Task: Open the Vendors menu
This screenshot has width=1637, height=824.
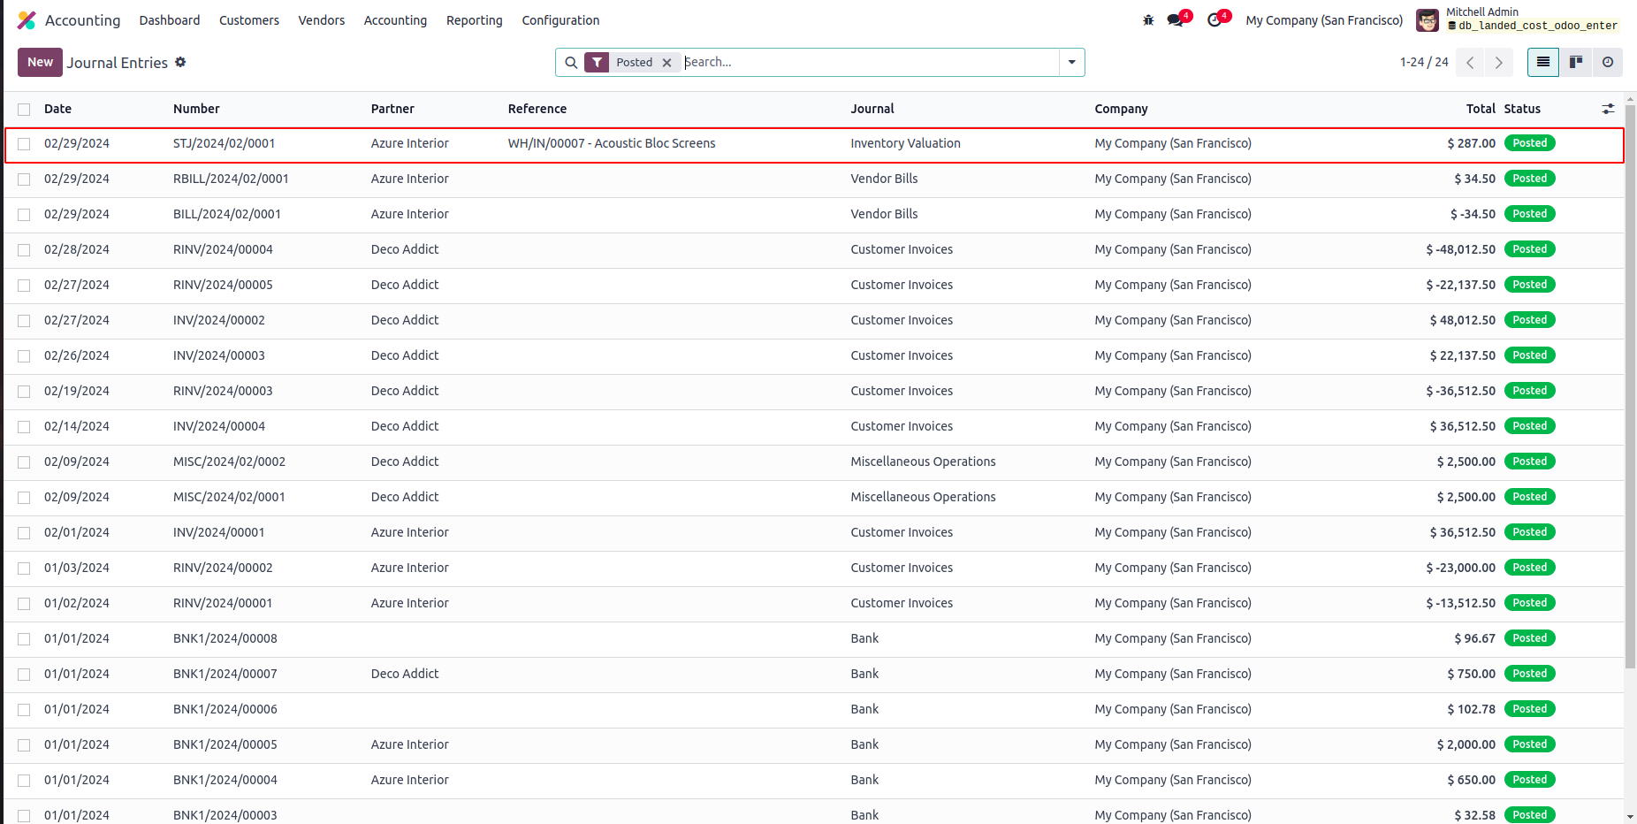Action: (x=322, y=20)
